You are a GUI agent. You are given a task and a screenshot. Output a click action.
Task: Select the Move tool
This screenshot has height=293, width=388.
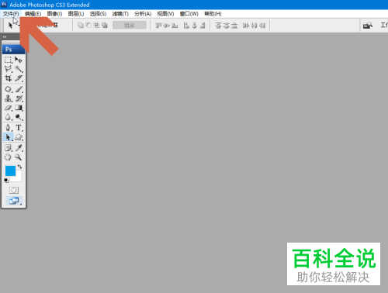(19, 60)
